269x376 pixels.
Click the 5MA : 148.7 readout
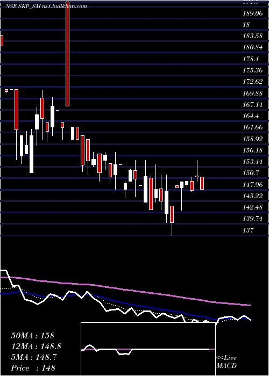pos(34,357)
